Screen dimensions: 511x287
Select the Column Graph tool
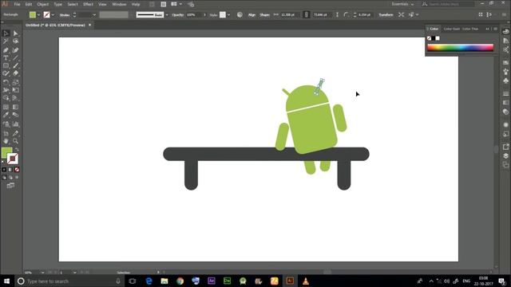(x=16, y=124)
